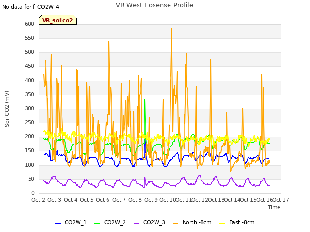This screenshot has width=310, height=232.
Task: Click the 400 y-axis tick label
Action: click(x=30, y=81)
